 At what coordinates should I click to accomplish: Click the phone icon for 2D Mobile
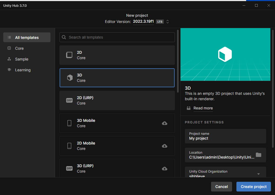(x=69, y=146)
